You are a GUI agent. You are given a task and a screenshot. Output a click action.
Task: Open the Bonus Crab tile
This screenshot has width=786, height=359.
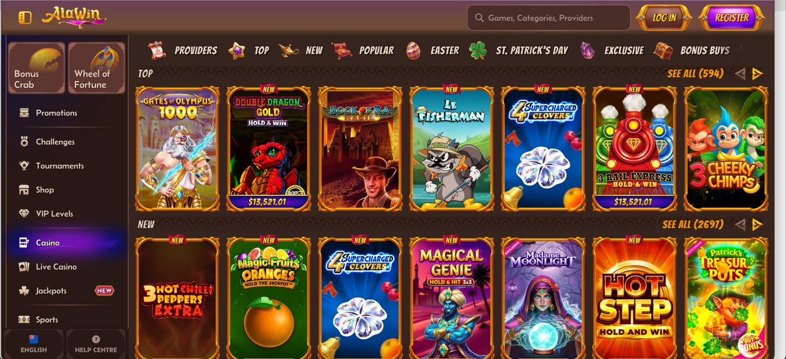coord(37,68)
